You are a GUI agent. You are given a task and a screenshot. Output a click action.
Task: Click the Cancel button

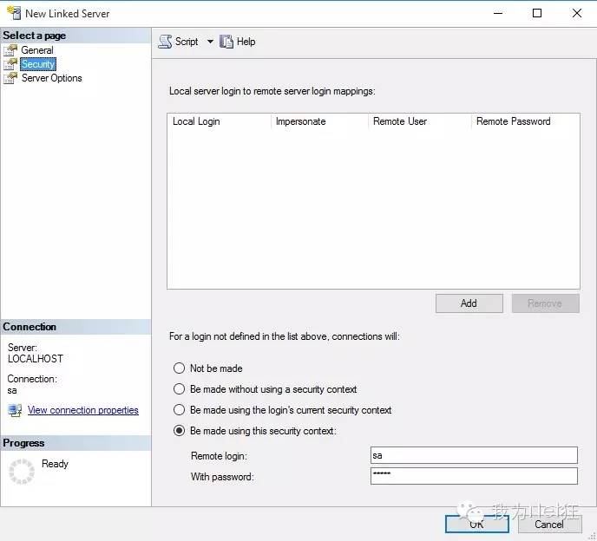pyautogui.click(x=549, y=525)
